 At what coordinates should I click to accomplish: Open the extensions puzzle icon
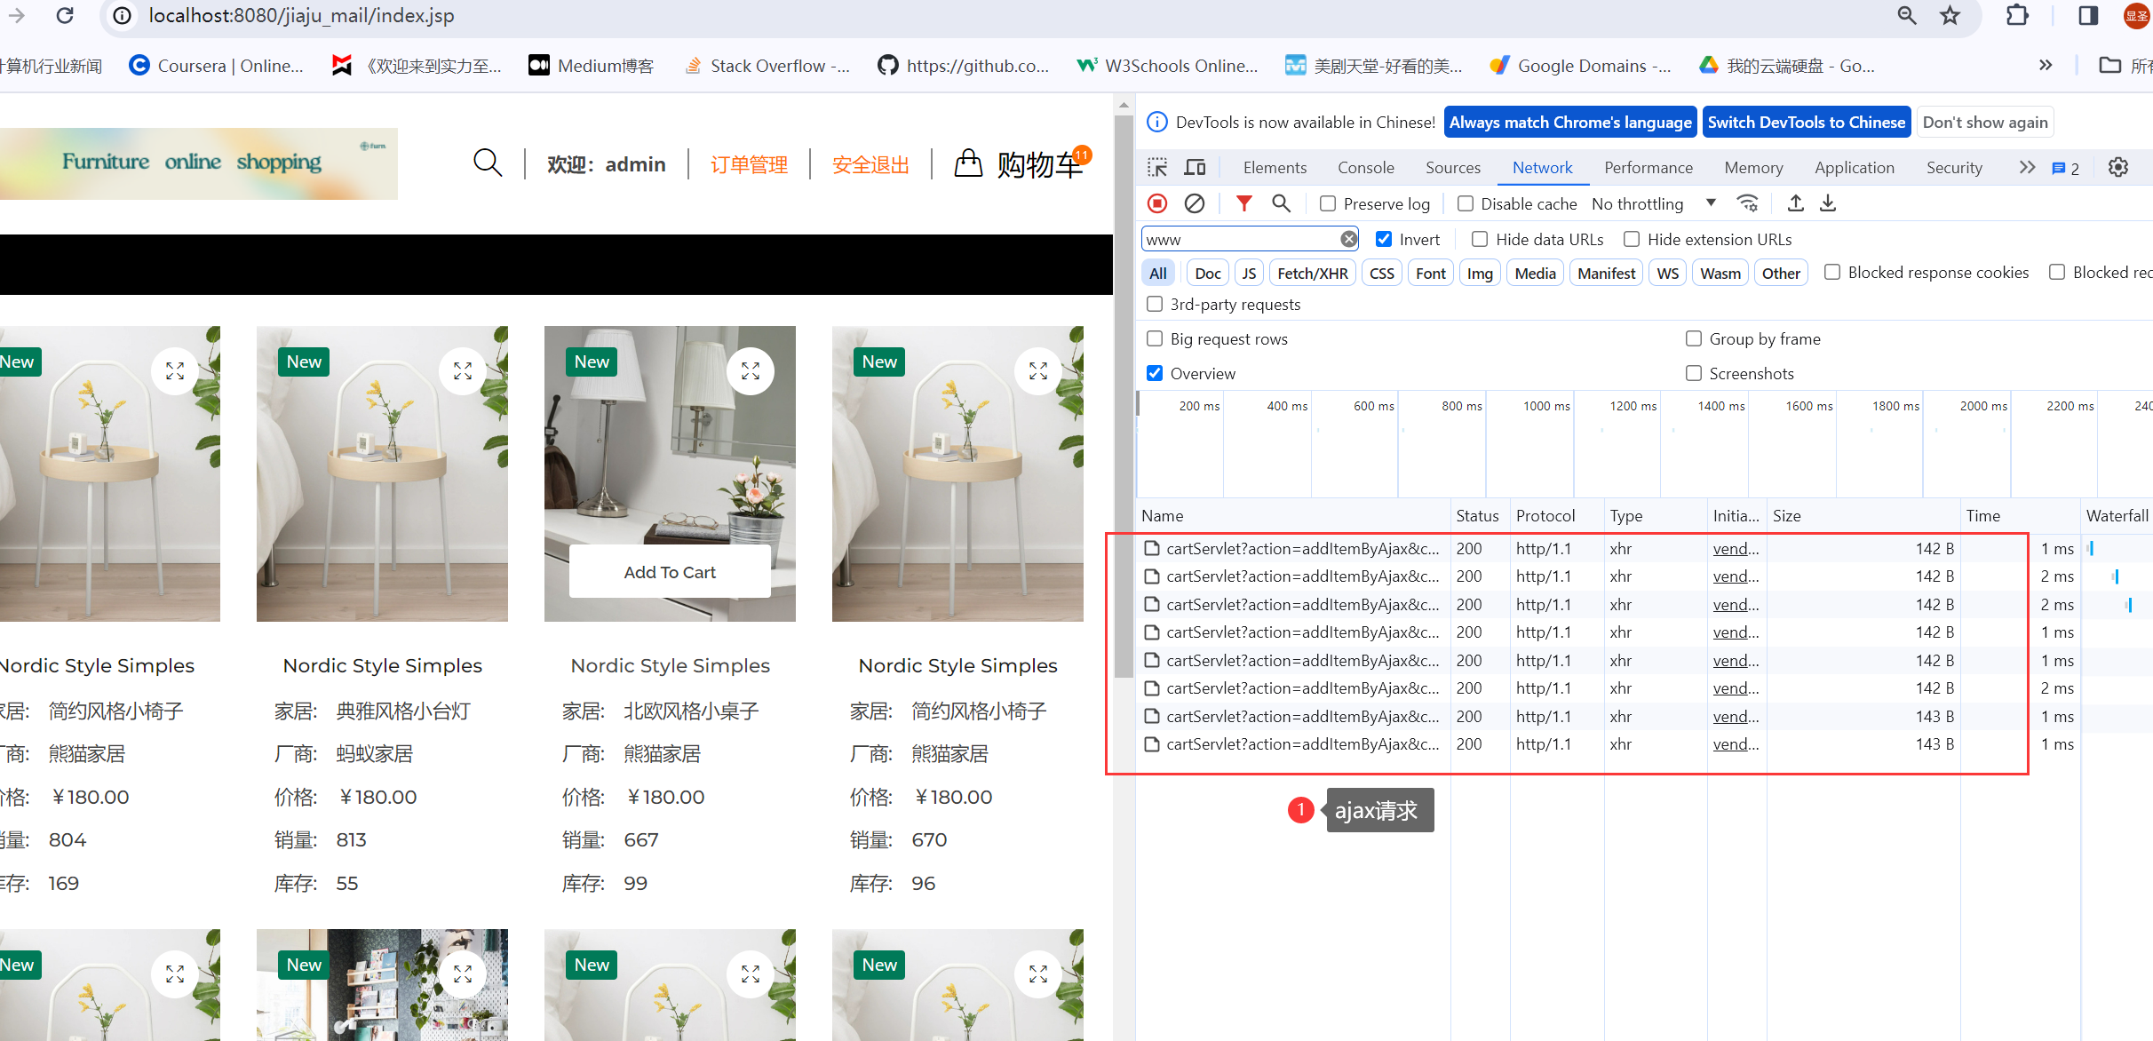(x=2017, y=15)
